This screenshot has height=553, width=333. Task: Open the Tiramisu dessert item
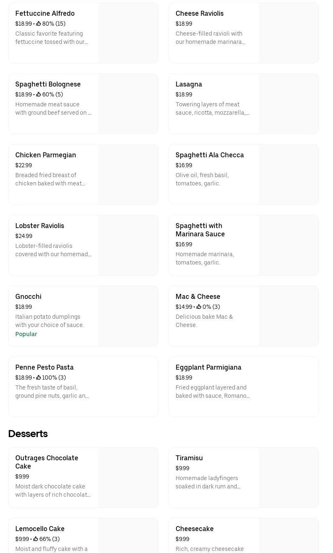(189, 458)
